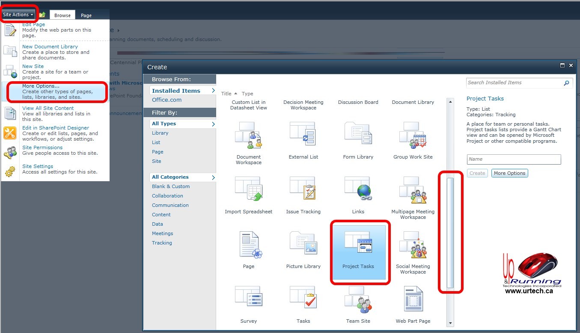The image size is (580, 333).
Task: Select the Import Spreadsheet icon
Action: click(x=248, y=189)
